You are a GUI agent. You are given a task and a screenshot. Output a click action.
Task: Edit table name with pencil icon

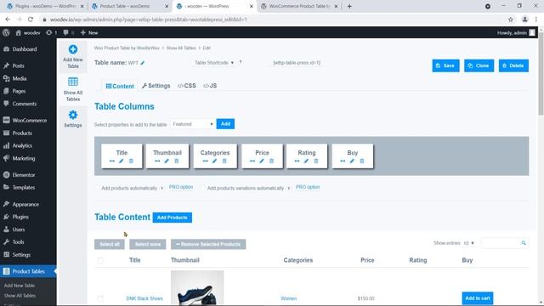click(143, 63)
